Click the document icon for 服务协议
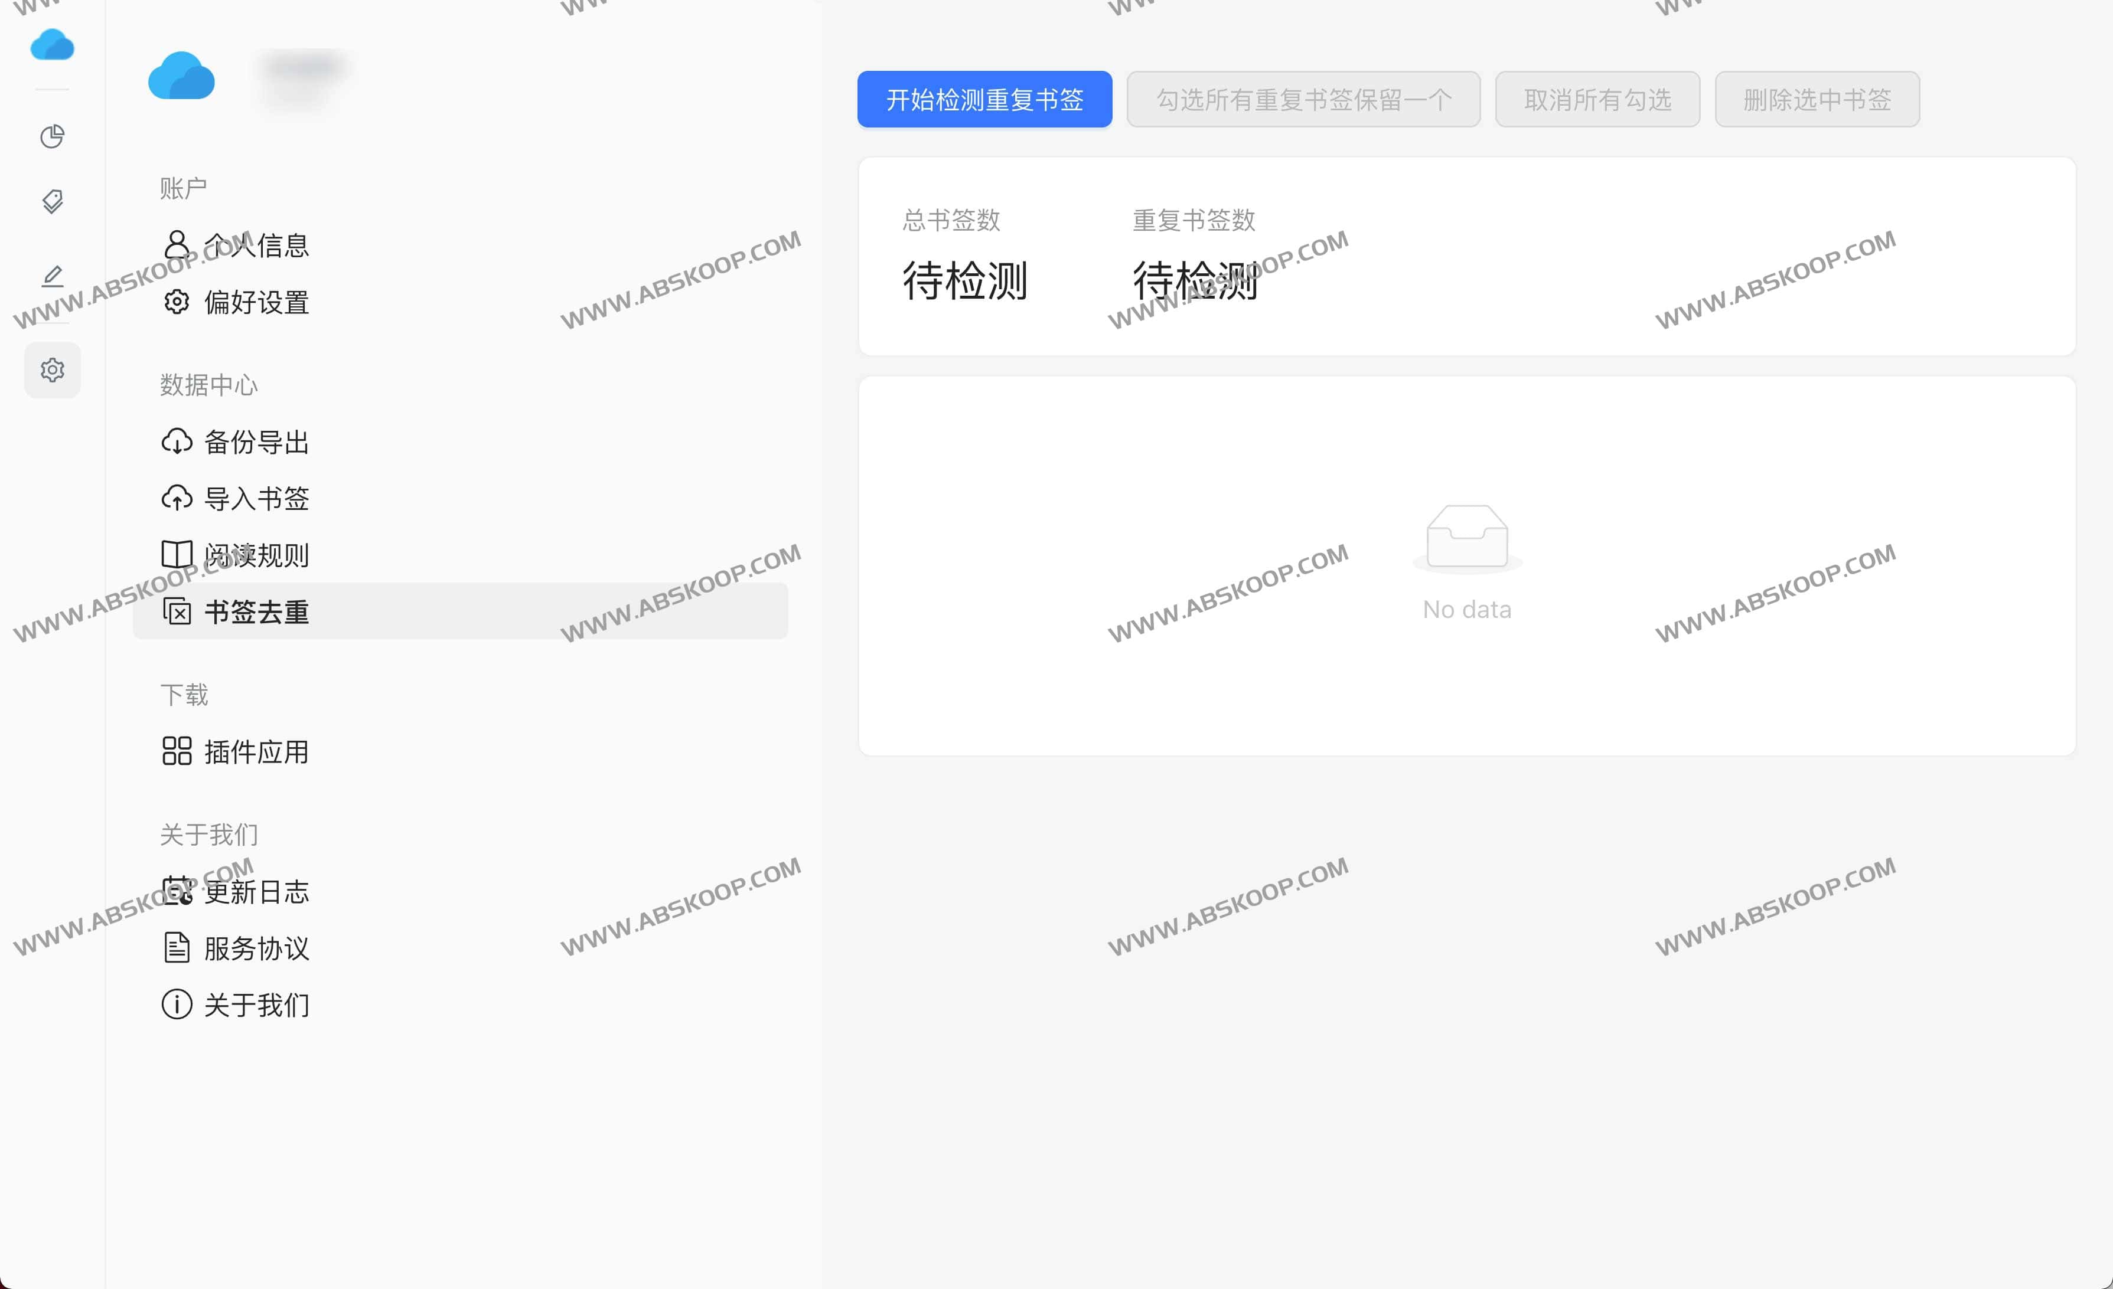Image resolution: width=2113 pixels, height=1289 pixels. click(178, 949)
